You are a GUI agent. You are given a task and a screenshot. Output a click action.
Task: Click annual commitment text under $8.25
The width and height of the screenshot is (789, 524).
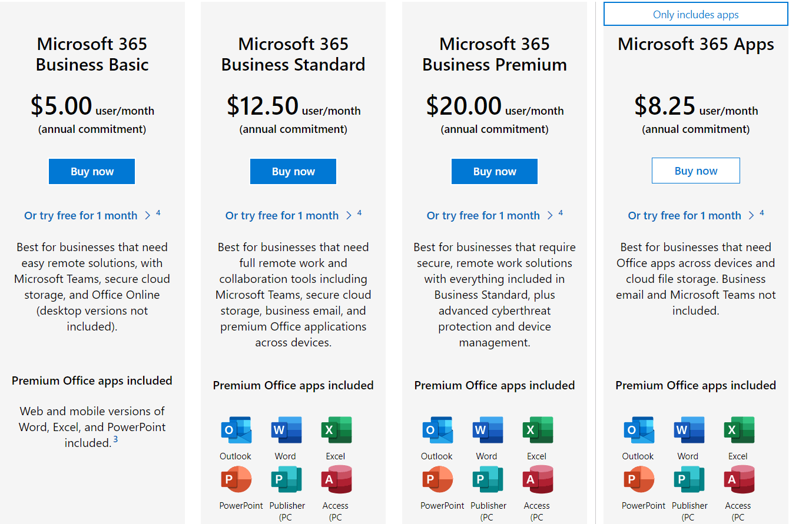point(696,129)
